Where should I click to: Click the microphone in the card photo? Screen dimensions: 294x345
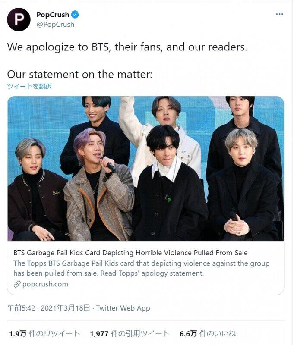click(108, 164)
